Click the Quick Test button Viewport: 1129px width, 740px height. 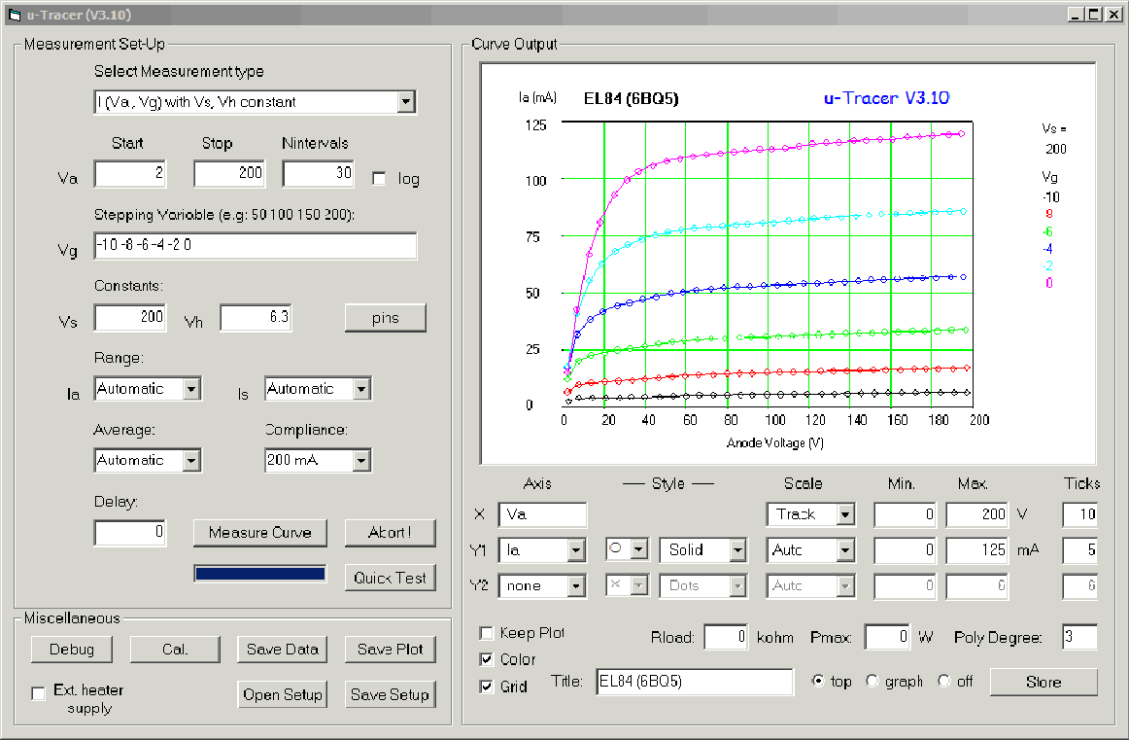[390, 578]
